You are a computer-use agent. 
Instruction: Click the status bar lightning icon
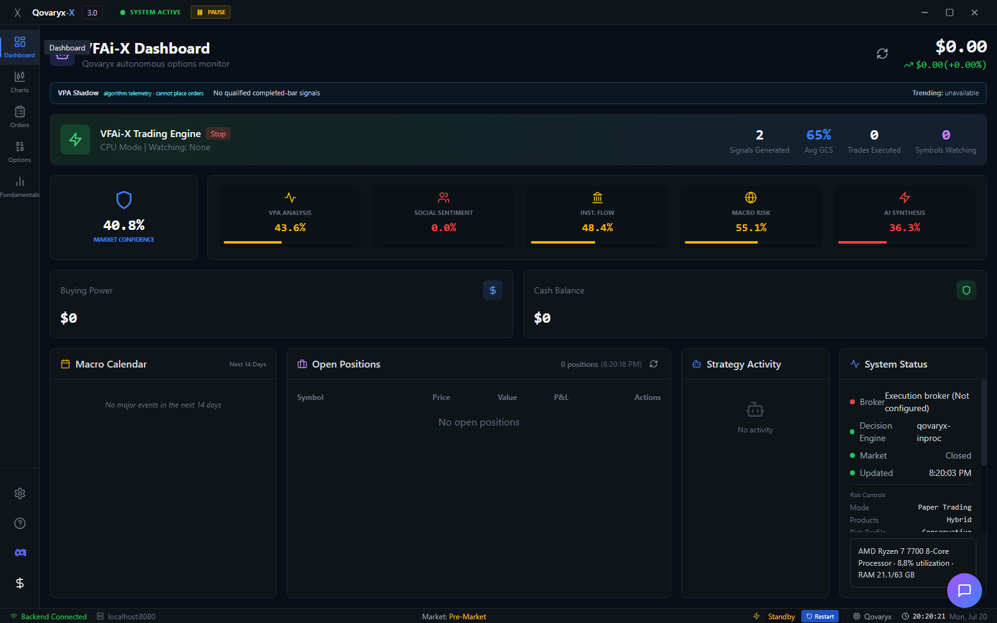tap(756, 616)
